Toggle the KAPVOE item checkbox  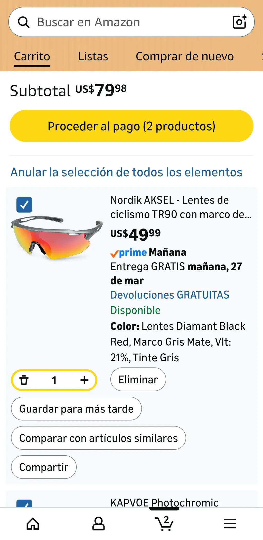24,503
